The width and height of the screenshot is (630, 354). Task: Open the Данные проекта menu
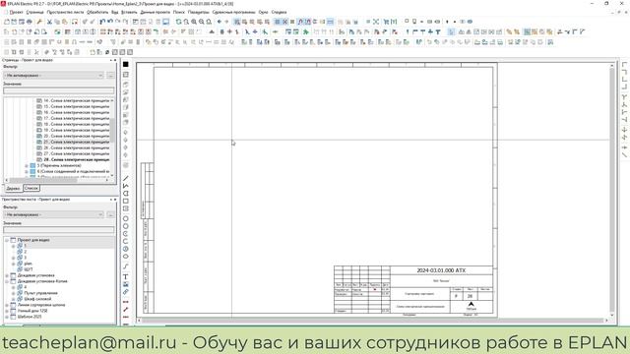tap(156, 12)
